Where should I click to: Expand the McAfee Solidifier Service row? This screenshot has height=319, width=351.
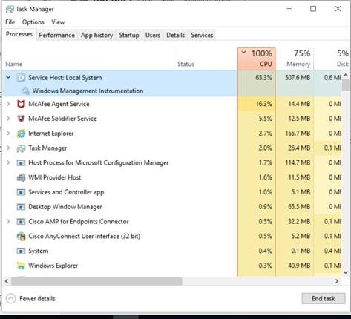[8, 119]
